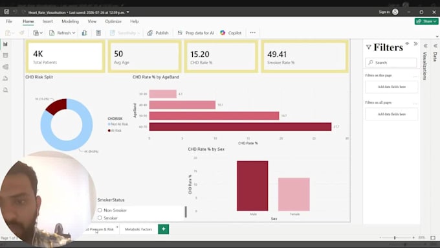Click the Paste clipboard icon

(8, 33)
